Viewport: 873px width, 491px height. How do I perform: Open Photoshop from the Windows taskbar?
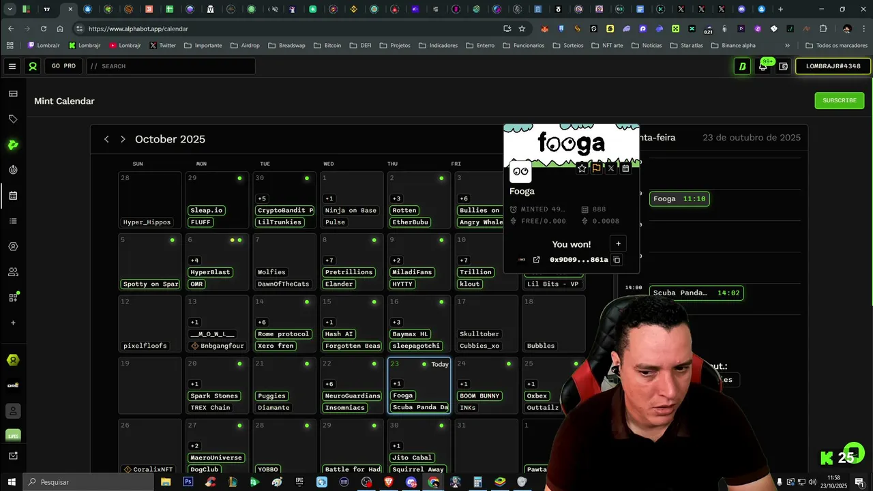pyautogui.click(x=188, y=481)
